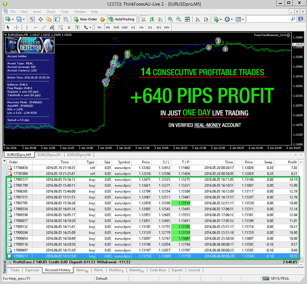Sort history by Order column header
This screenshot has height=284, width=307.
(20, 162)
